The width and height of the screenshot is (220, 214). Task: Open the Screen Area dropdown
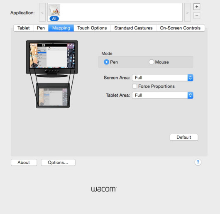163,78
